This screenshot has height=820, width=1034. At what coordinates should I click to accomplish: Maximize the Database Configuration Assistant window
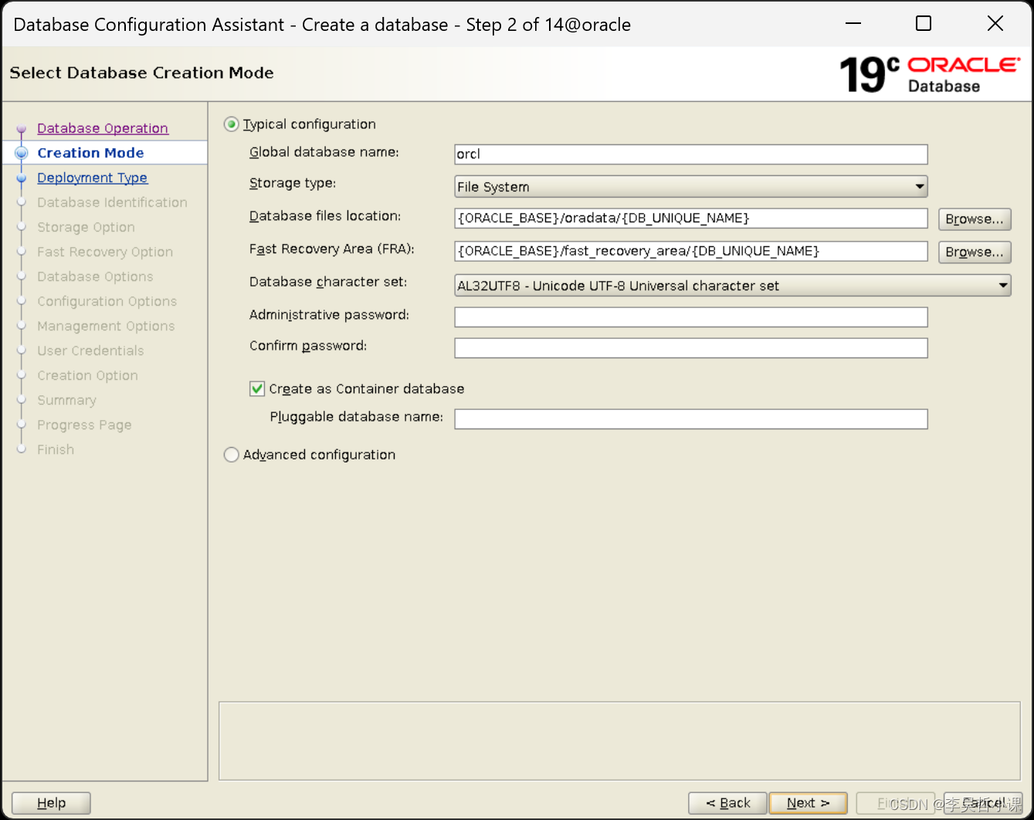(x=924, y=24)
